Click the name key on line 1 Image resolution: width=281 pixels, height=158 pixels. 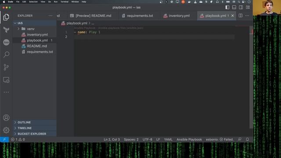81,32
